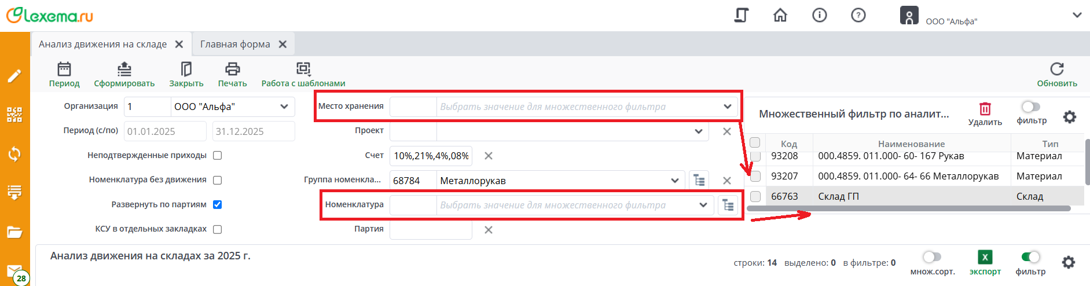Screen dimensions: 1090x286
Task: Open Работа с шаблонами tool
Action: pos(303,69)
